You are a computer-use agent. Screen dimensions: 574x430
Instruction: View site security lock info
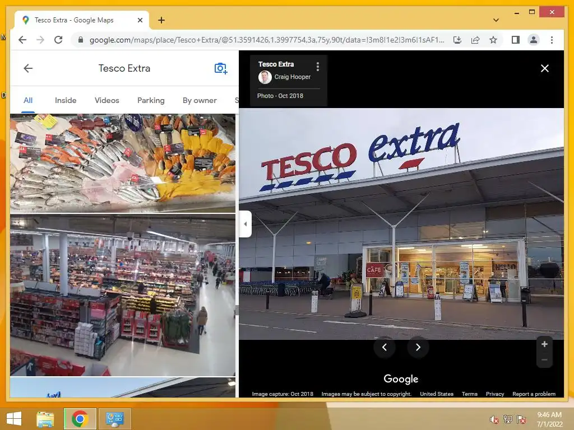[81, 40]
